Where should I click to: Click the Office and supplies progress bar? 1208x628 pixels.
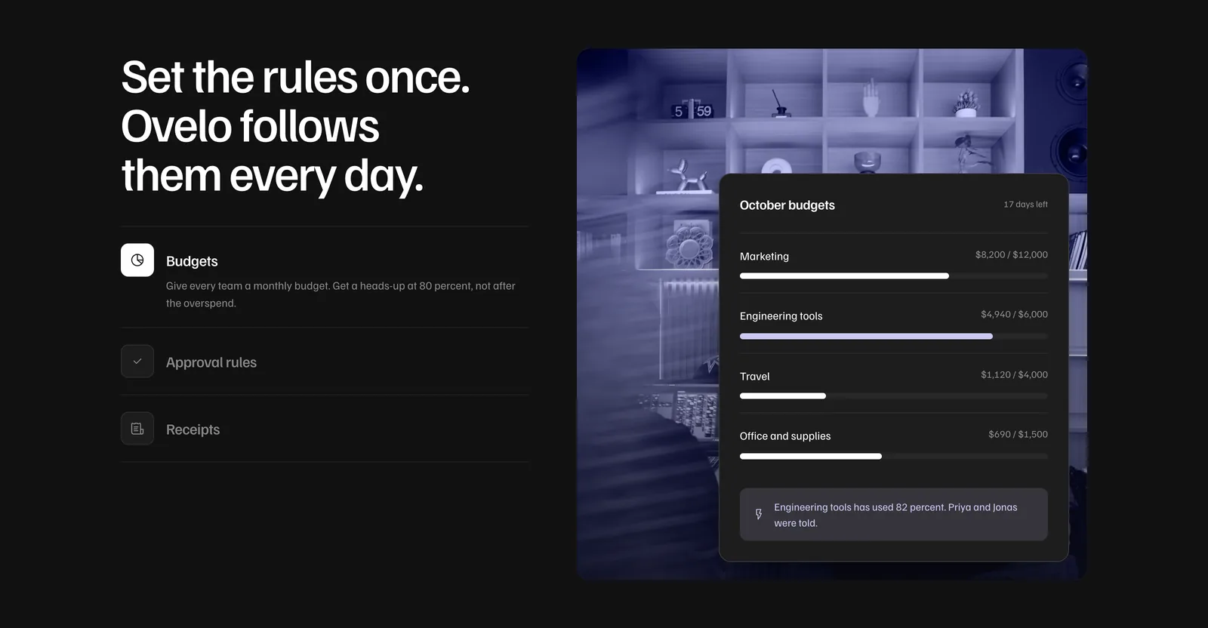[x=894, y=456]
